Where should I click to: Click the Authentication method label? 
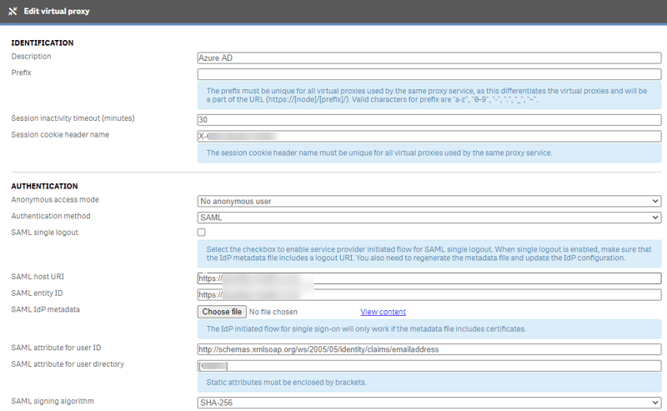(x=51, y=216)
